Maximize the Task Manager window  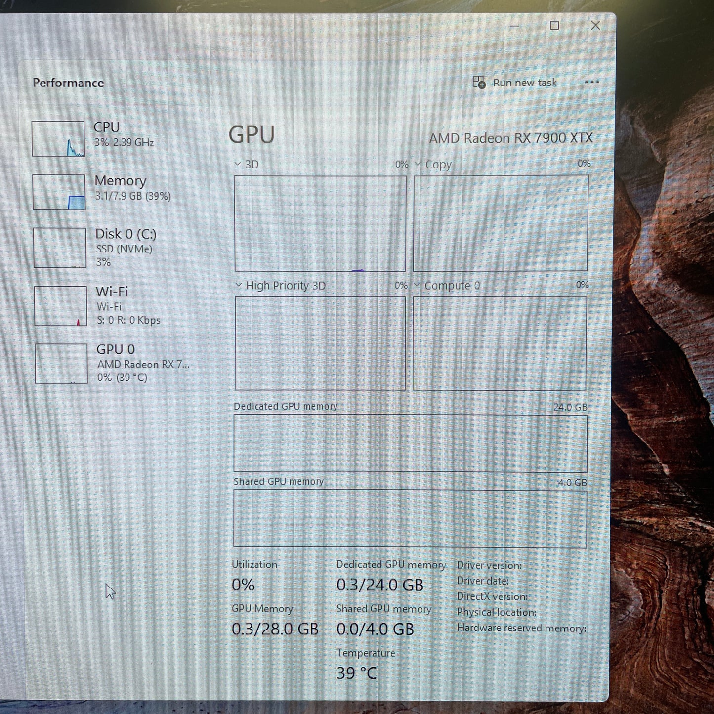coord(554,26)
